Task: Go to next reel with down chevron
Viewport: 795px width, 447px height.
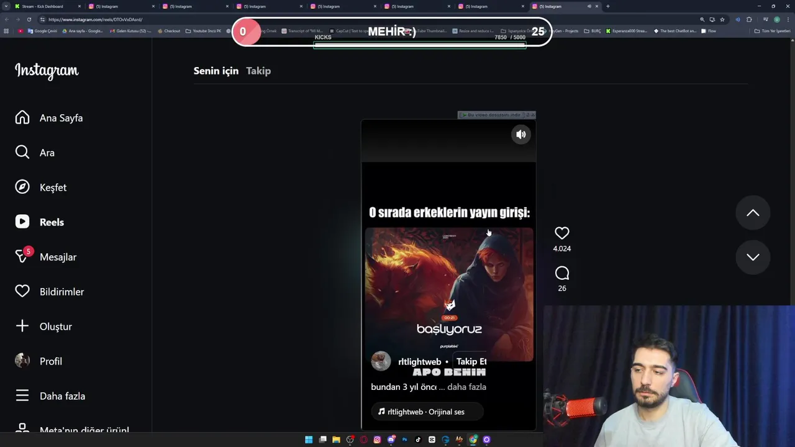Action: click(x=753, y=257)
